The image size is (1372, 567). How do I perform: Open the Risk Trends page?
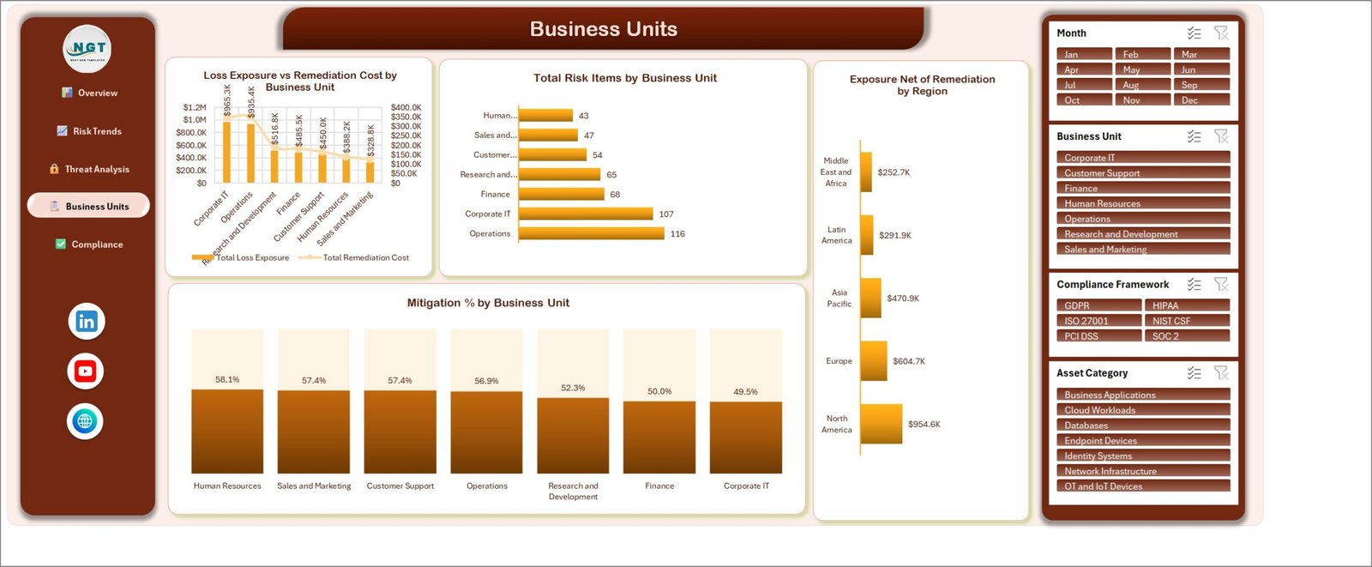[x=89, y=131]
